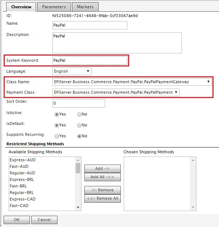Select Yes for IsDefault
Viewport: 219px width, 227px height.
(56, 125)
